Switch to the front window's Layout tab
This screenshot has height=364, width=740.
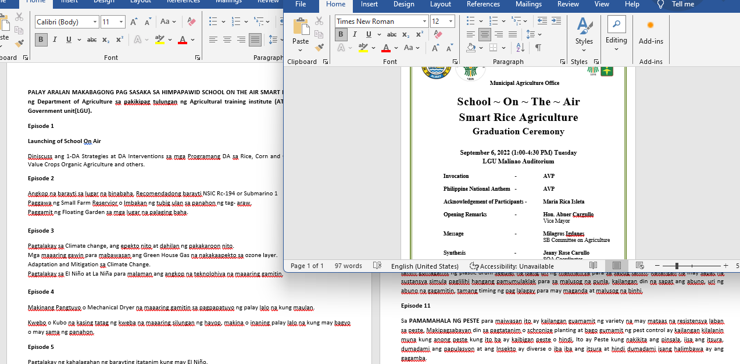click(440, 4)
